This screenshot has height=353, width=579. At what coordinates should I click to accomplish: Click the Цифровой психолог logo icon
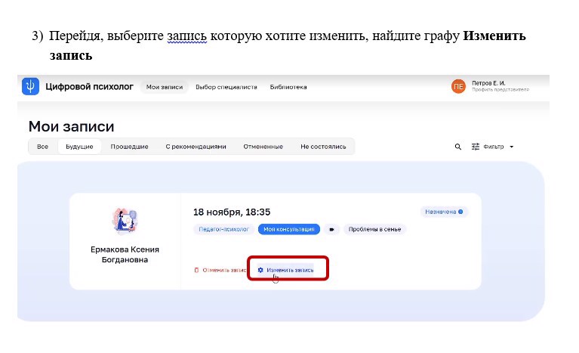[30, 86]
